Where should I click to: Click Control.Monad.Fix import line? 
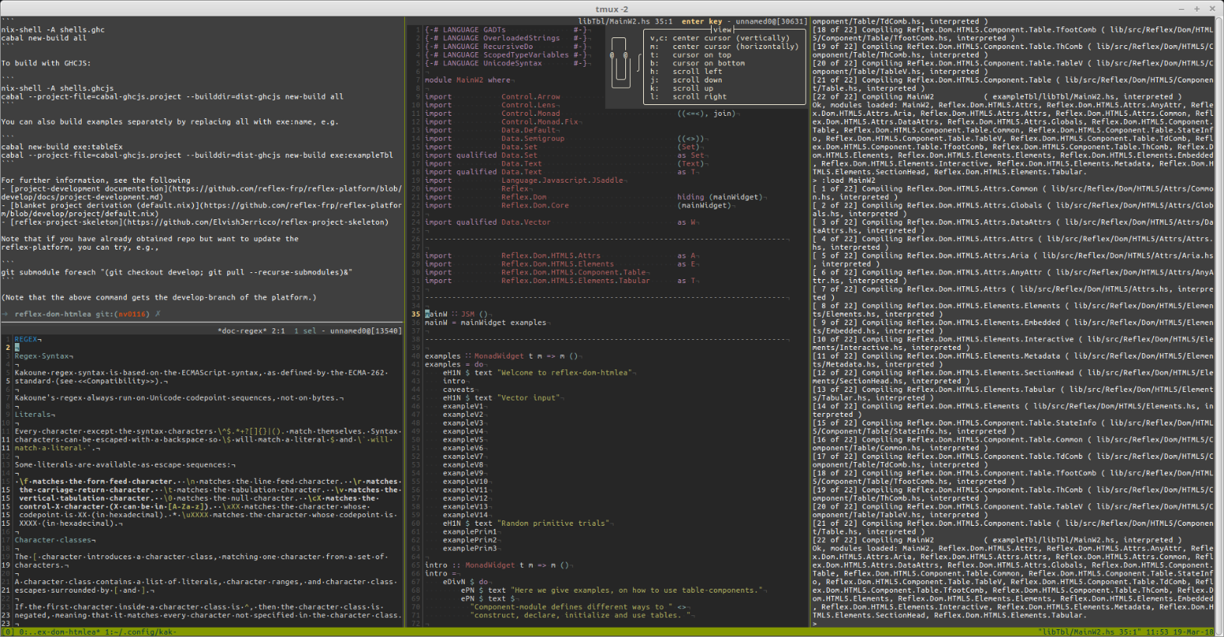[502, 122]
